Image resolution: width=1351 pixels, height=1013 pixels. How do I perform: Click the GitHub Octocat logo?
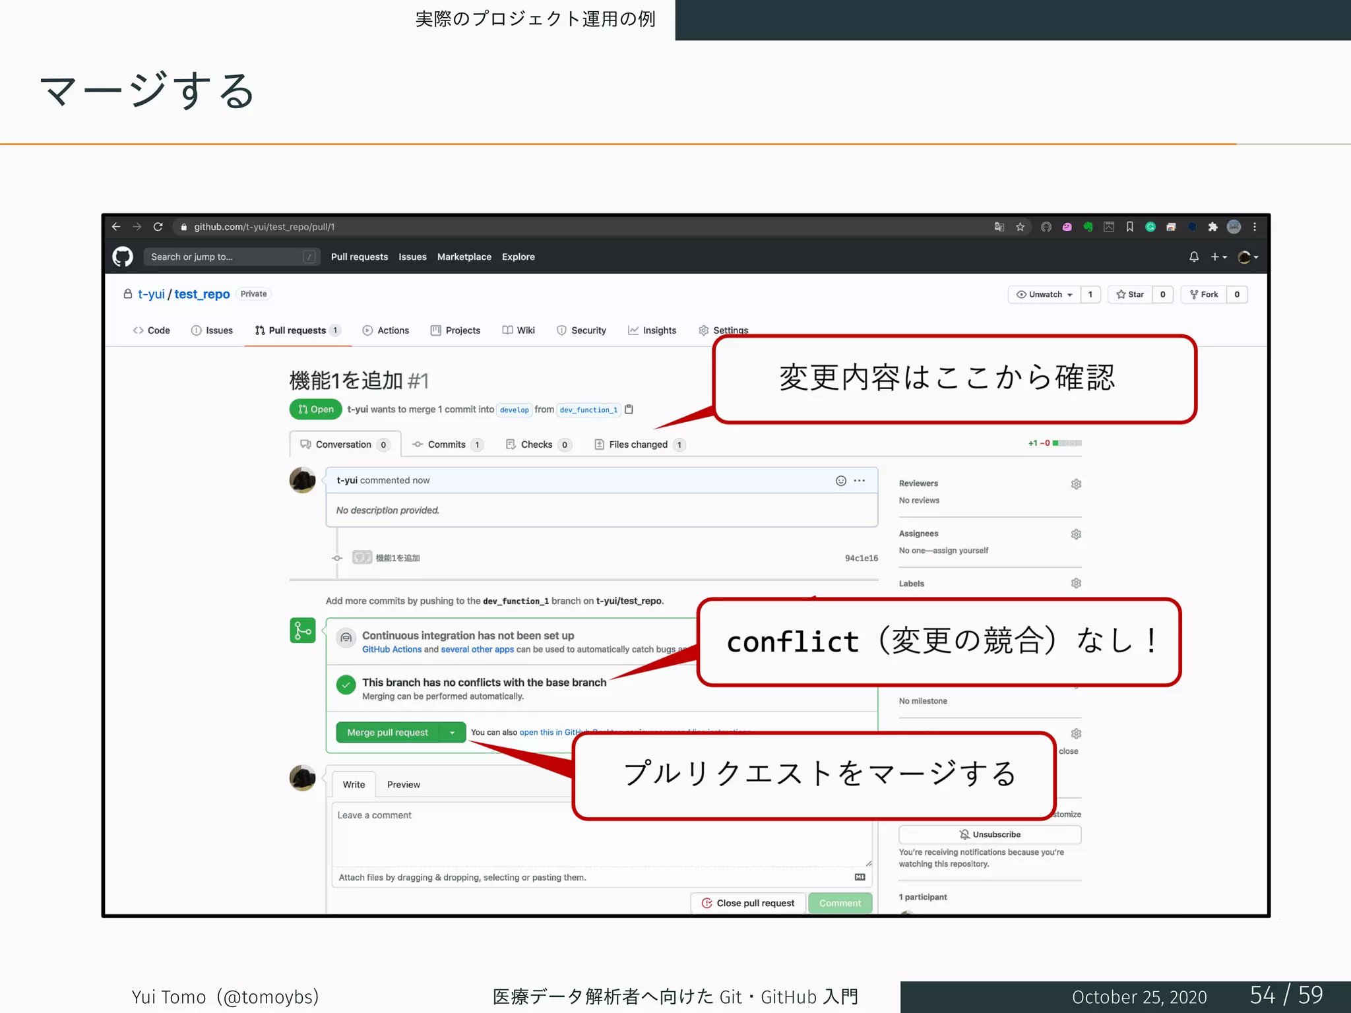click(123, 257)
